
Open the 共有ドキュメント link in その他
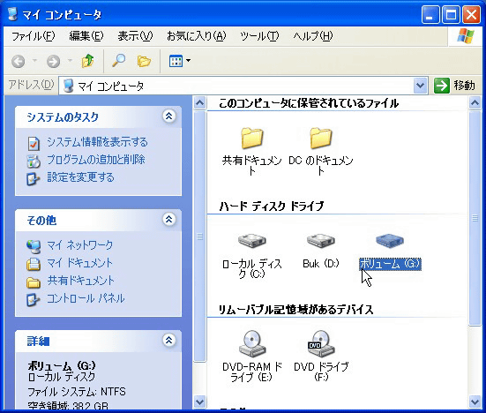[80, 281]
